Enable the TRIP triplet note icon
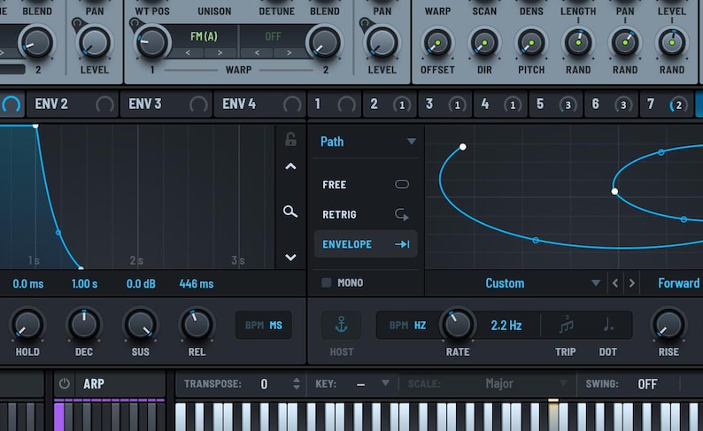Image resolution: width=703 pixels, height=431 pixels. 566,325
